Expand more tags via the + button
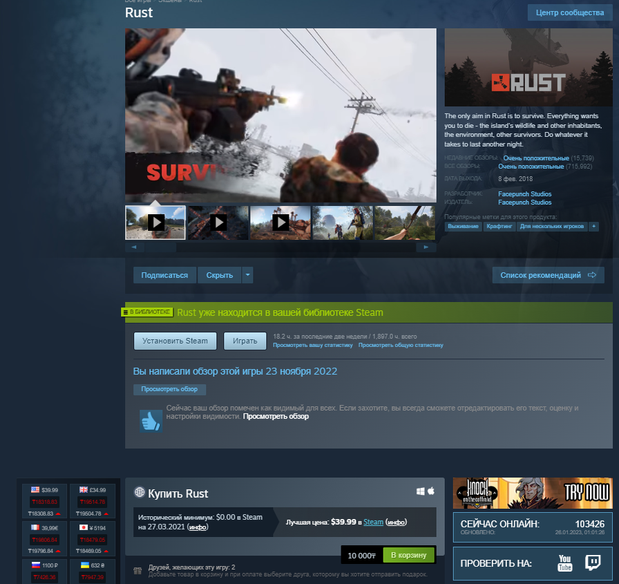 click(593, 226)
